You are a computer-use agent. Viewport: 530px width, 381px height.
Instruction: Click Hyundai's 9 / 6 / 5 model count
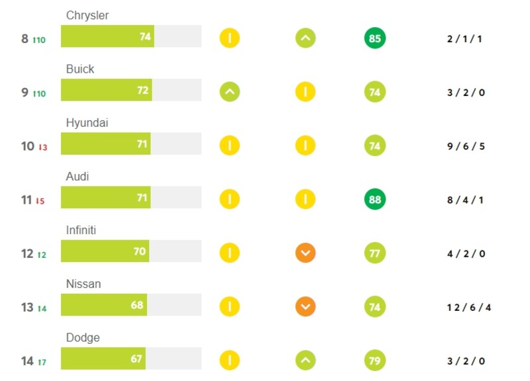click(x=466, y=146)
